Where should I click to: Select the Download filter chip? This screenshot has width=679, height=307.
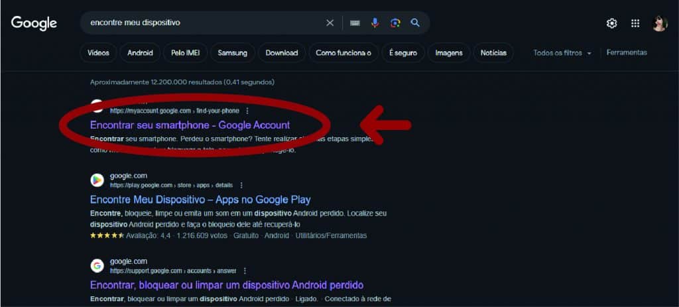point(282,53)
